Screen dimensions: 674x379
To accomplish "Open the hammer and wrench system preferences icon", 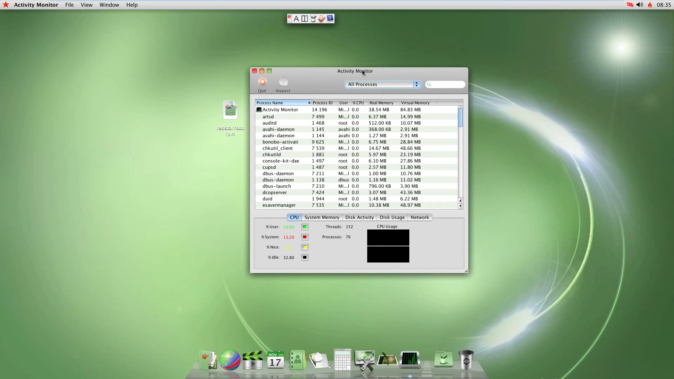I will point(365,360).
